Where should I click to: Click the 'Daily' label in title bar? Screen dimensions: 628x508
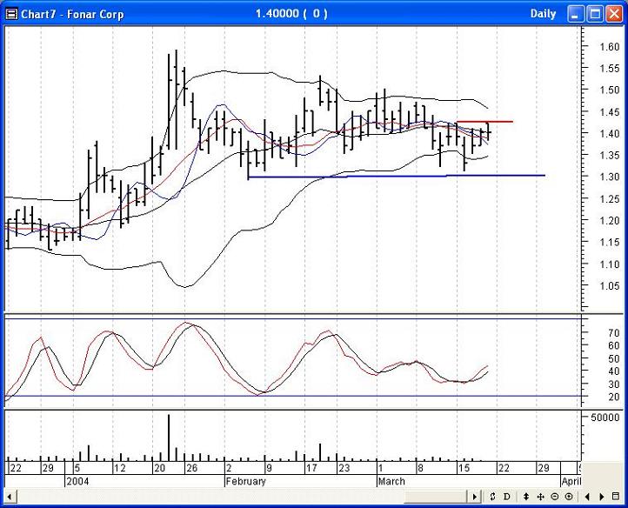tap(543, 14)
